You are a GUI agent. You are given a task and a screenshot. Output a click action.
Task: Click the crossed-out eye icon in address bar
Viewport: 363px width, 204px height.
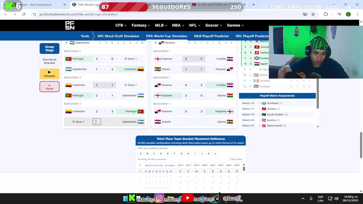pyautogui.click(x=305, y=14)
